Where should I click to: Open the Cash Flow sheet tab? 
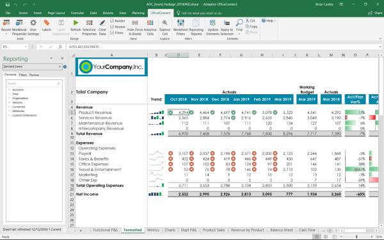(x=307, y=230)
